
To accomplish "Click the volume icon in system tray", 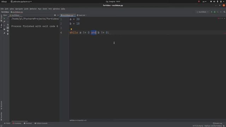I will click(x=214, y=1).
